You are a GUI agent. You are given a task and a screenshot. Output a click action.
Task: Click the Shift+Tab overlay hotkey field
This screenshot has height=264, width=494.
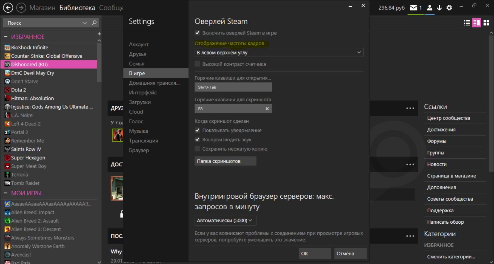(233, 87)
